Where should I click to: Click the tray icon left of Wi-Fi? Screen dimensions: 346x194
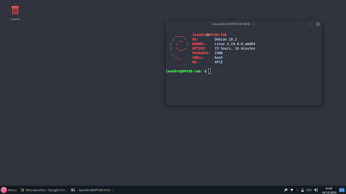click(286, 190)
